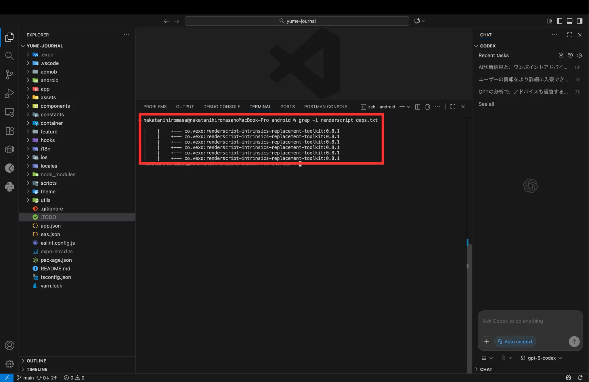589x382 pixels.
Task: Toggle the primary side bar visibility
Action: [559, 21]
